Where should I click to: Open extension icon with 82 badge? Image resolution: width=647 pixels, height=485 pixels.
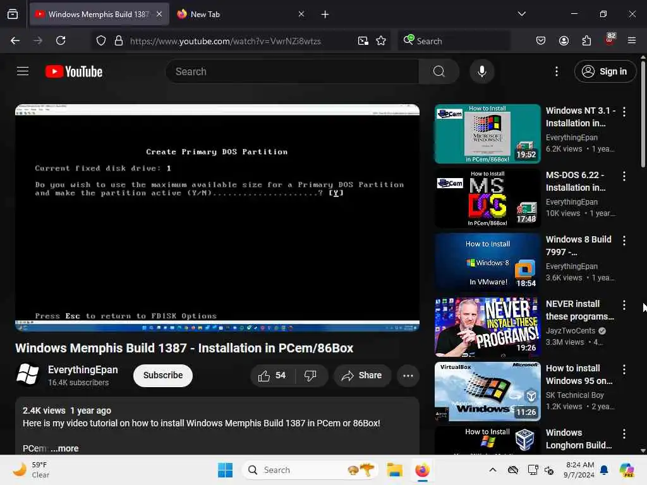coord(610,40)
